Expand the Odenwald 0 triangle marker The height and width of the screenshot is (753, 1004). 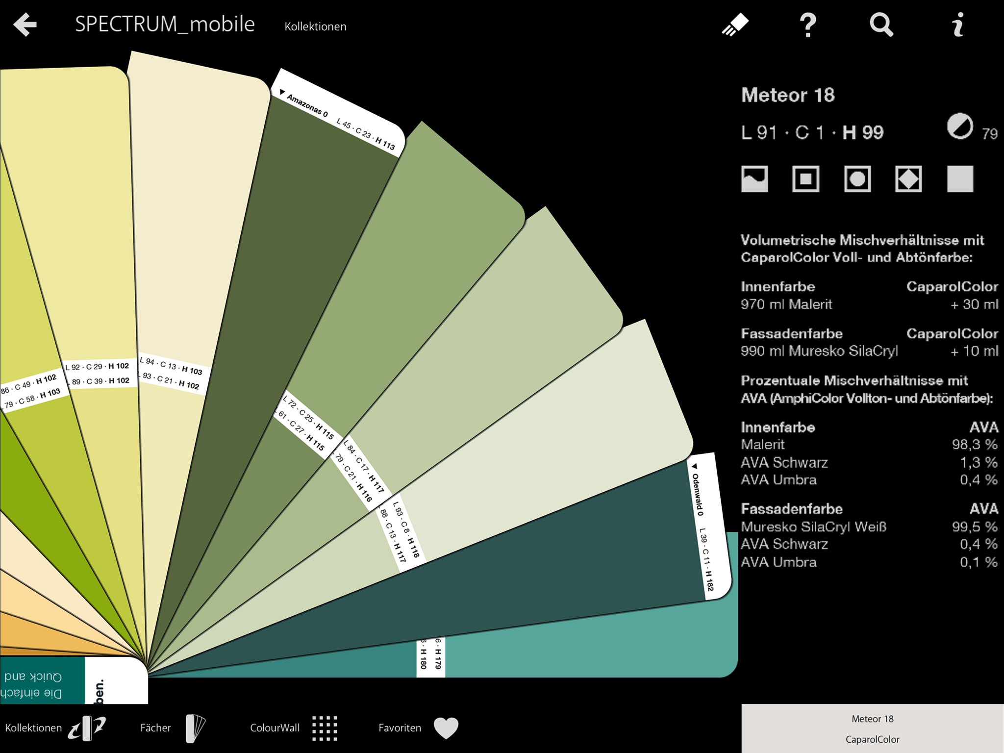coord(694,466)
